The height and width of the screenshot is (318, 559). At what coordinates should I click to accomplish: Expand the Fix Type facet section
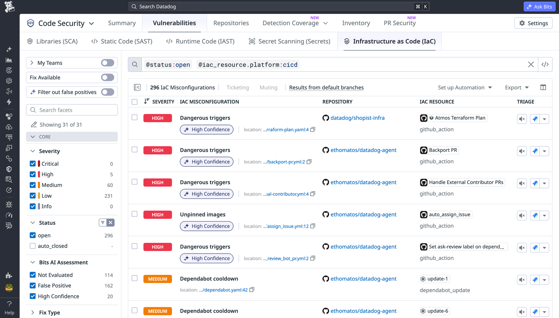pyautogui.click(x=33, y=313)
